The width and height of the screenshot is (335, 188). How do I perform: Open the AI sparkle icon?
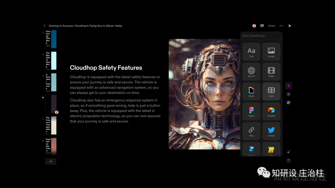288,152
